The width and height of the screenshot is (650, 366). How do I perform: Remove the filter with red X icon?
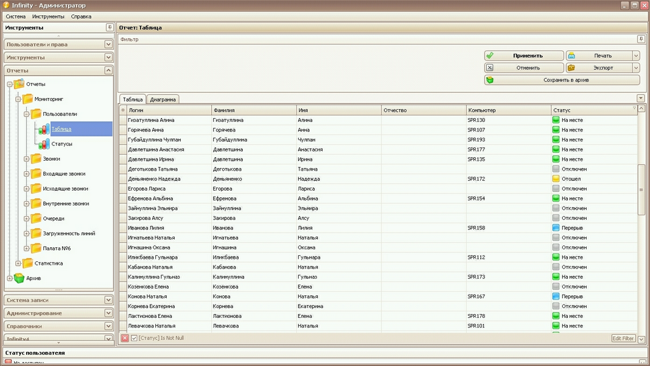pos(125,338)
